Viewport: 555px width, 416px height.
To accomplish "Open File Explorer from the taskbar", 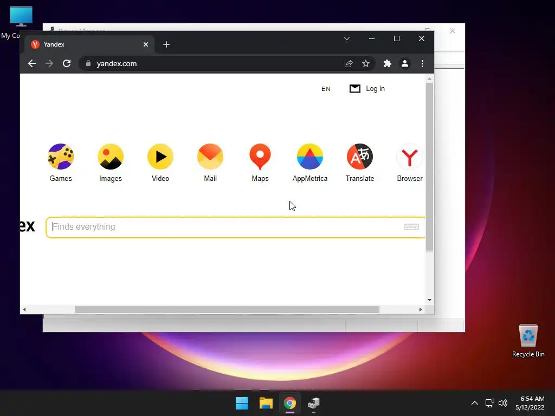I will [266, 403].
